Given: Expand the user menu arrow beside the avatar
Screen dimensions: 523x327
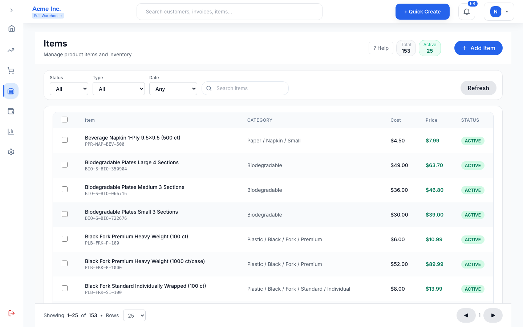Looking at the screenshot, I should click(x=507, y=12).
